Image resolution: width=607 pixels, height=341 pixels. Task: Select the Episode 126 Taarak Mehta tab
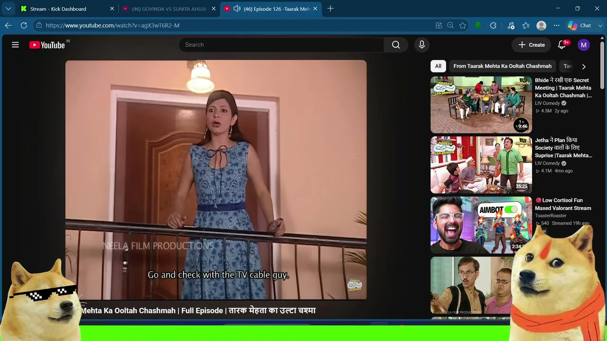pos(271,9)
